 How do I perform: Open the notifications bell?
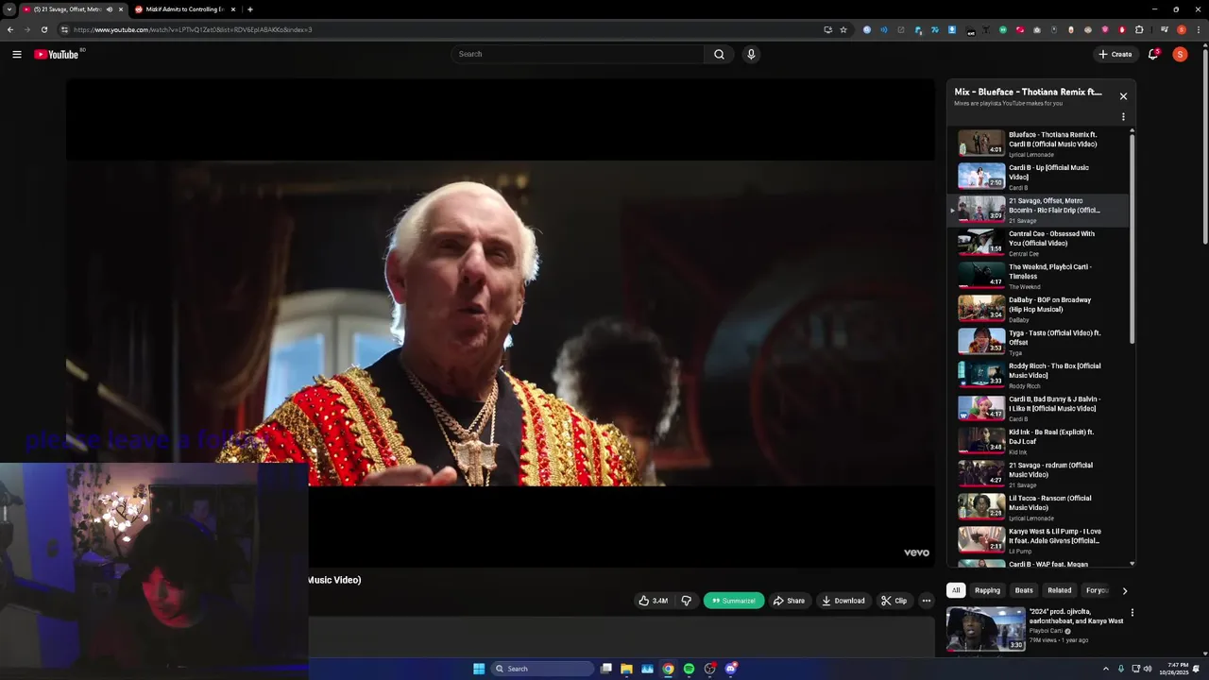click(1153, 54)
